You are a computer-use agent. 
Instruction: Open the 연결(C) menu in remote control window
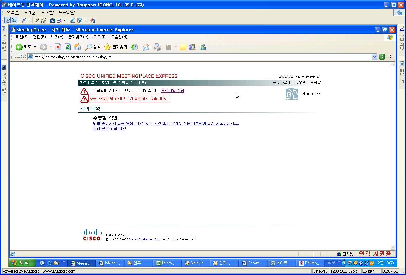[13, 12]
